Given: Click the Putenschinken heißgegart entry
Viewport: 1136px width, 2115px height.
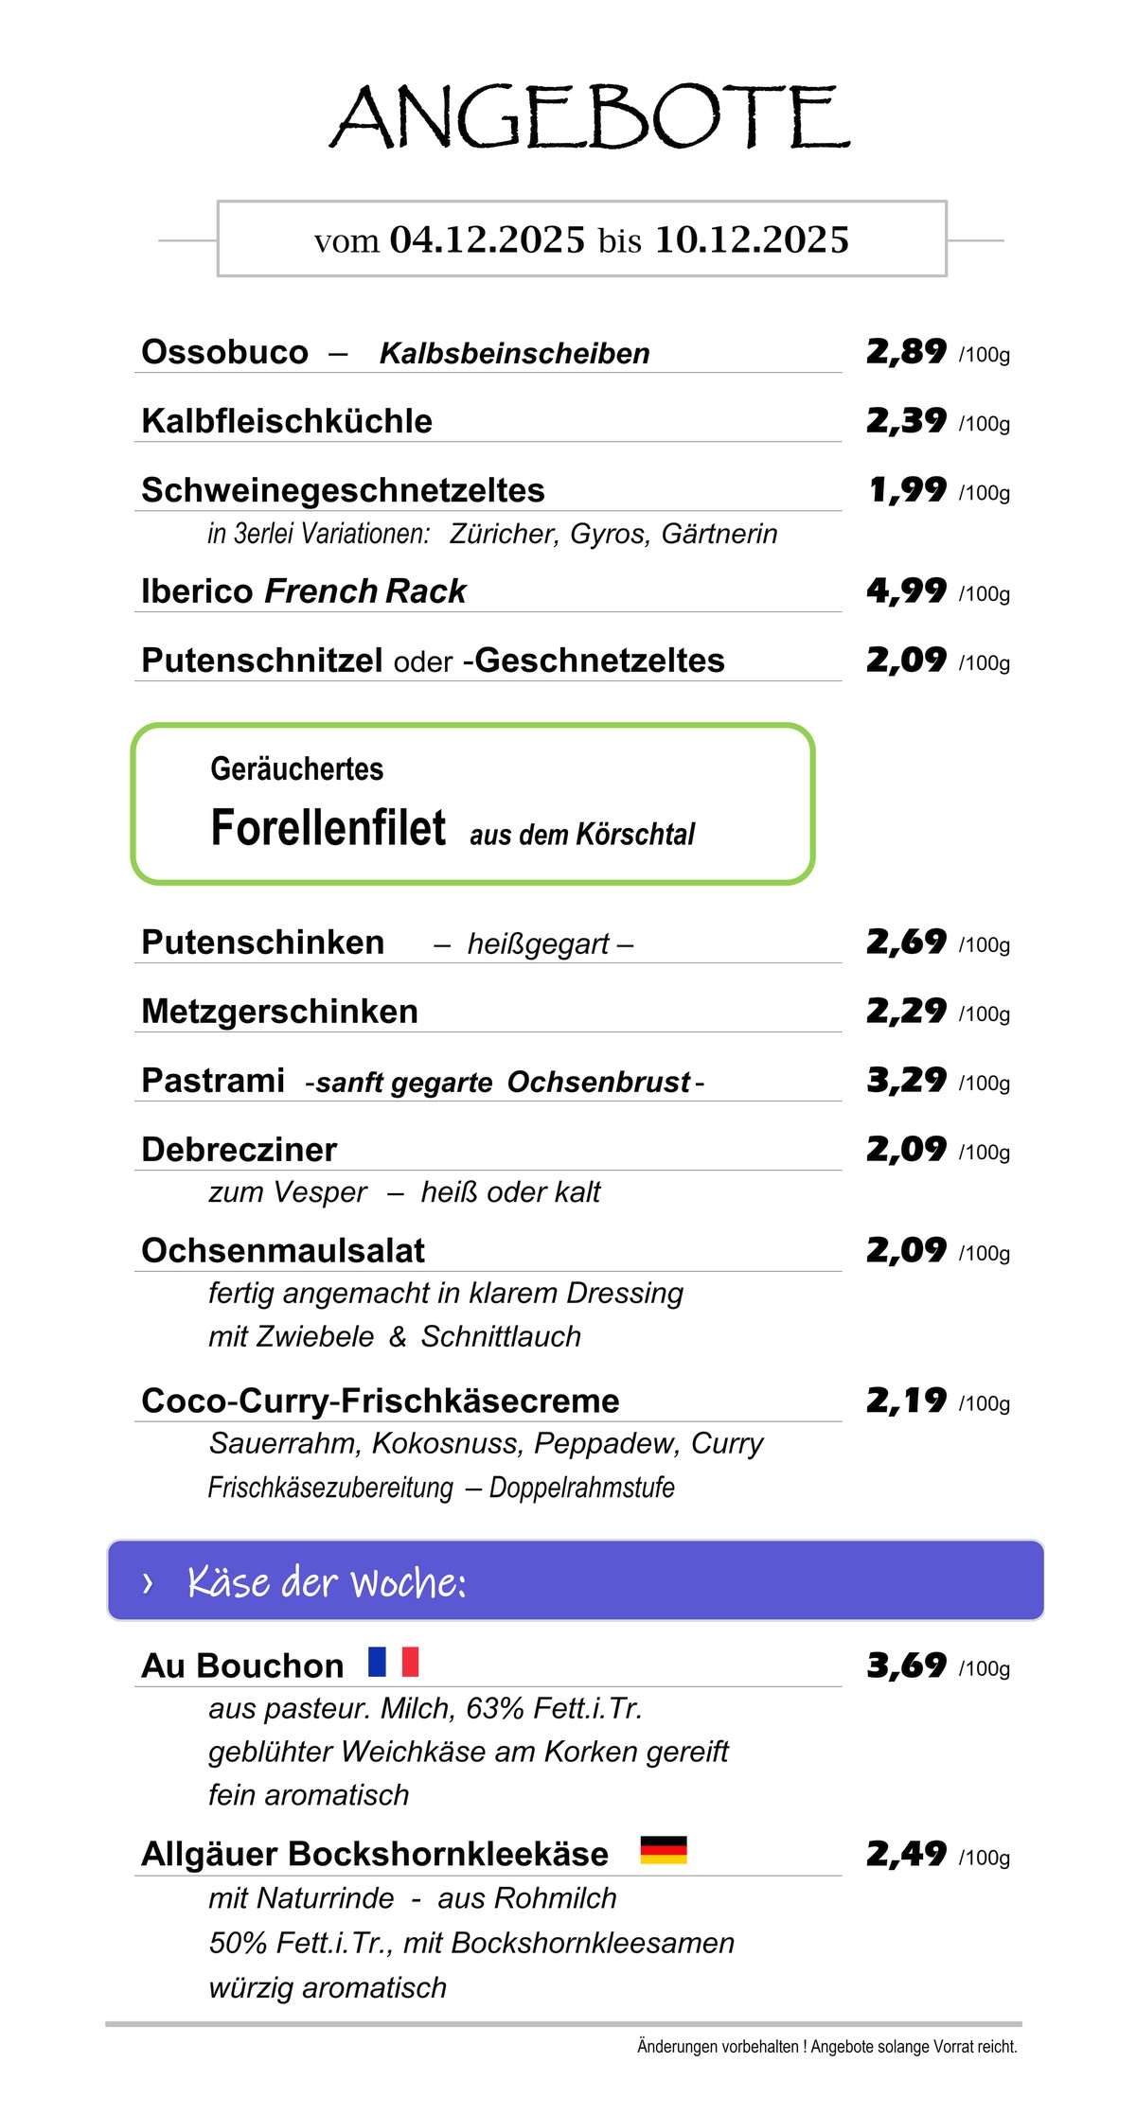Looking at the screenshot, I should coord(386,943).
